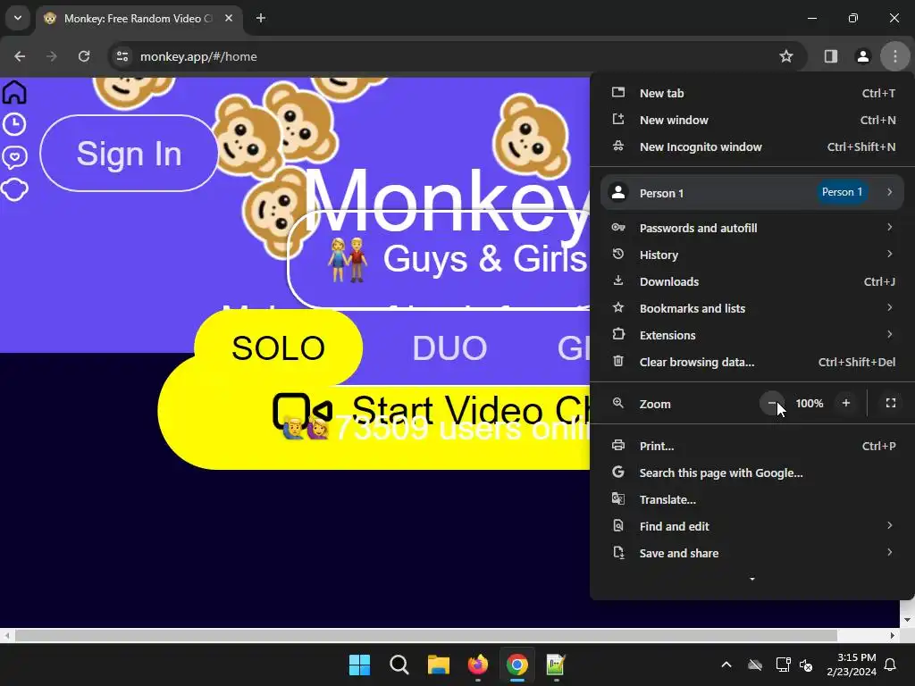Viewport: 915px width, 686px height.
Task: Expand Passwords and autofill submenu
Action: (752, 228)
